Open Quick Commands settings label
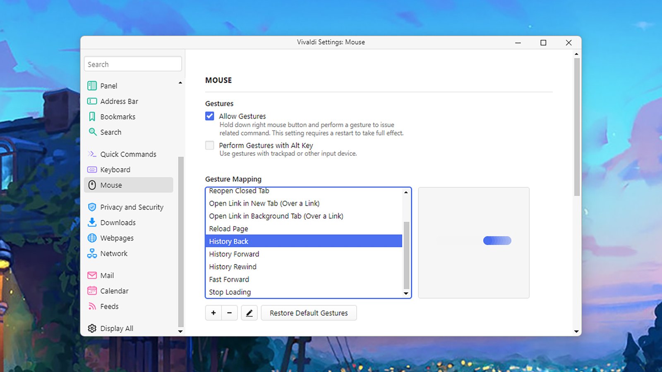Viewport: 662px width, 372px height. point(128,154)
